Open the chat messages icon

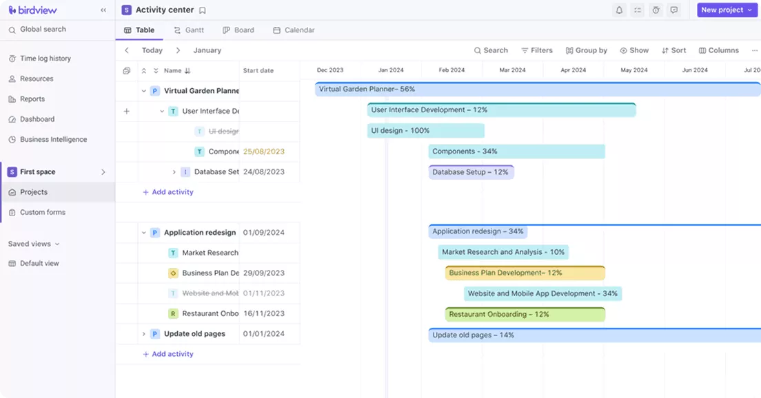[674, 10]
